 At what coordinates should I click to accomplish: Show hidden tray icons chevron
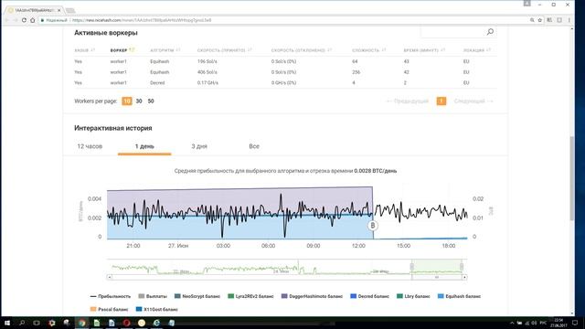(512, 323)
